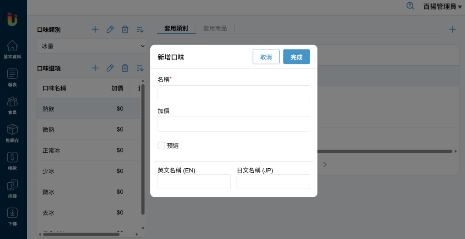465x239 pixels.
Task: Open 基本資料 from the sidebar
Action: (13, 49)
